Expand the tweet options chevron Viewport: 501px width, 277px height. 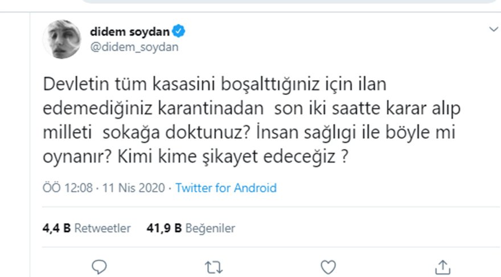point(492,30)
